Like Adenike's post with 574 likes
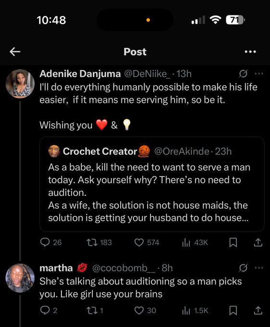The width and height of the screenshot is (270, 327). (x=147, y=242)
